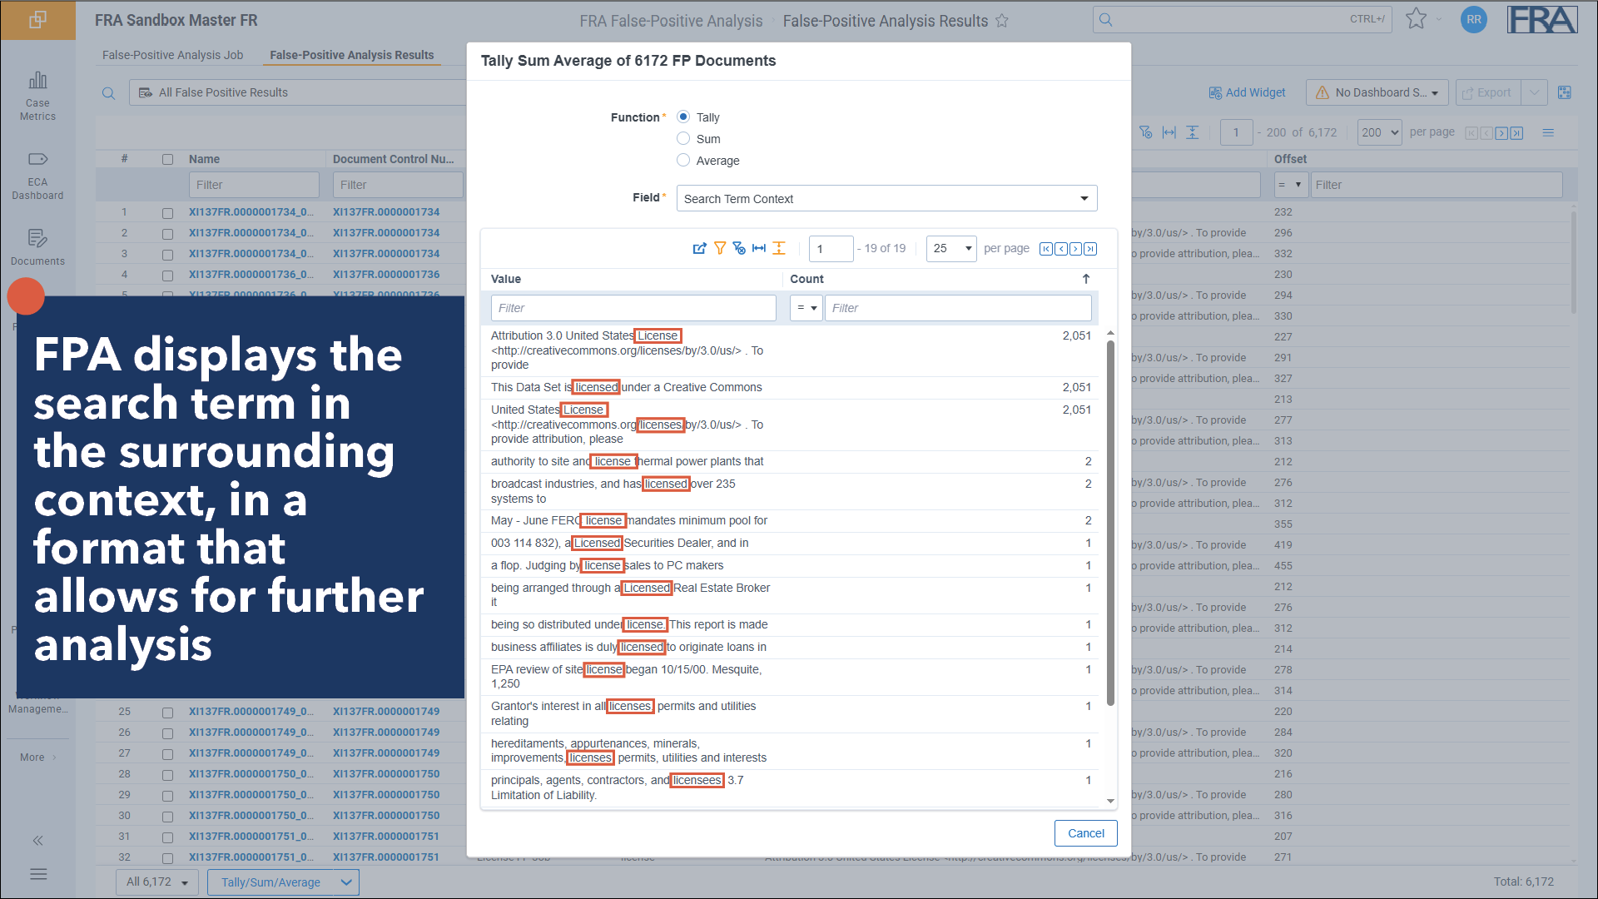This screenshot has width=1598, height=899.
Task: Click the sidebar hamburger menu icon
Action: pyautogui.click(x=38, y=874)
